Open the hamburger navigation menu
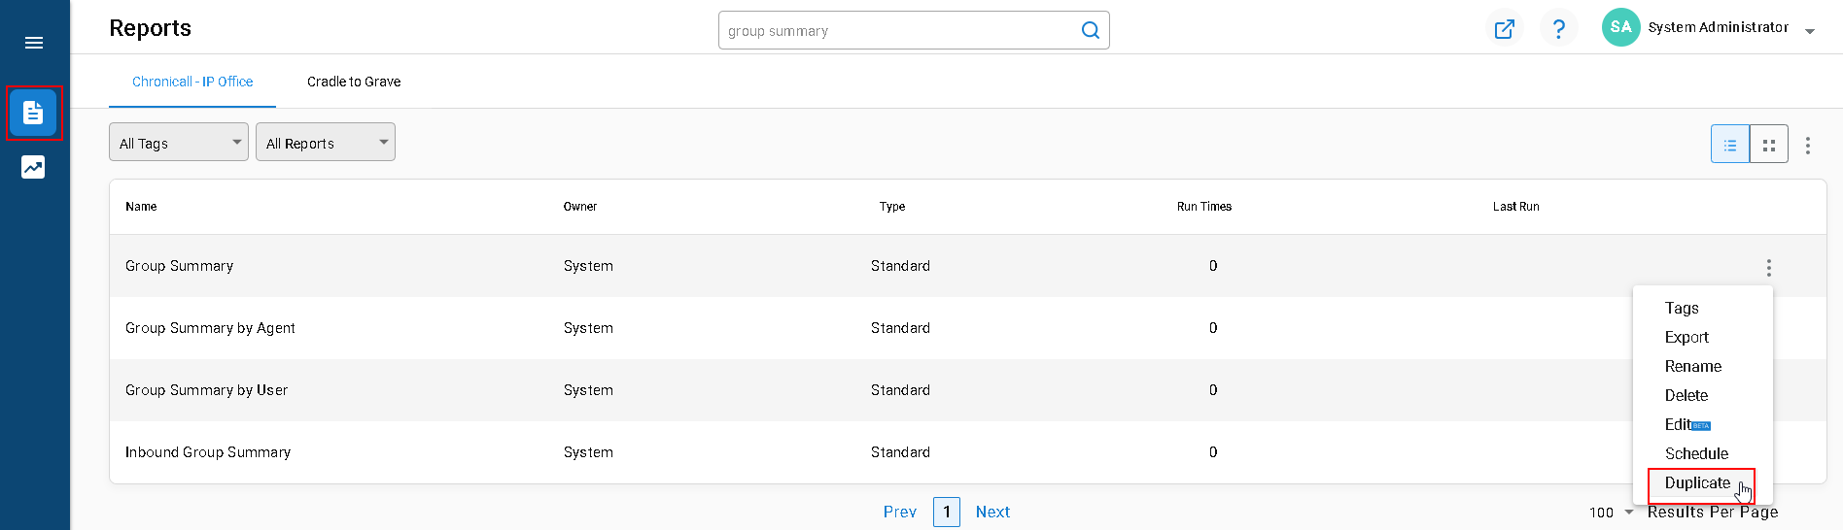This screenshot has width=1843, height=530. 34,43
